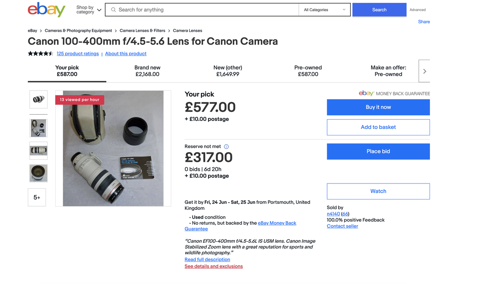480x284 pixels.
Task: Open Read full description
Action: coord(207,259)
